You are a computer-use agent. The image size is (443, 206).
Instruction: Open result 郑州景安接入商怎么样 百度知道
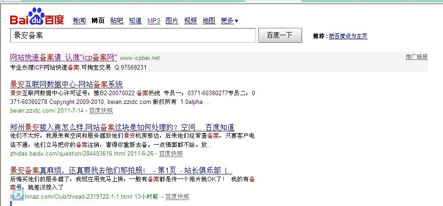click(122, 127)
